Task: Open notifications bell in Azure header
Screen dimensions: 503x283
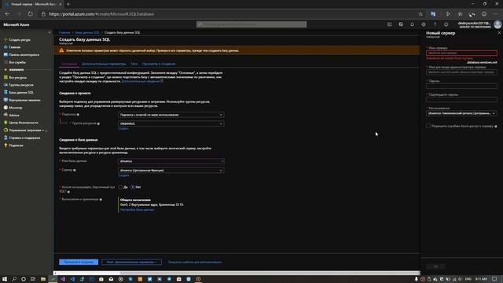Action: (412, 24)
